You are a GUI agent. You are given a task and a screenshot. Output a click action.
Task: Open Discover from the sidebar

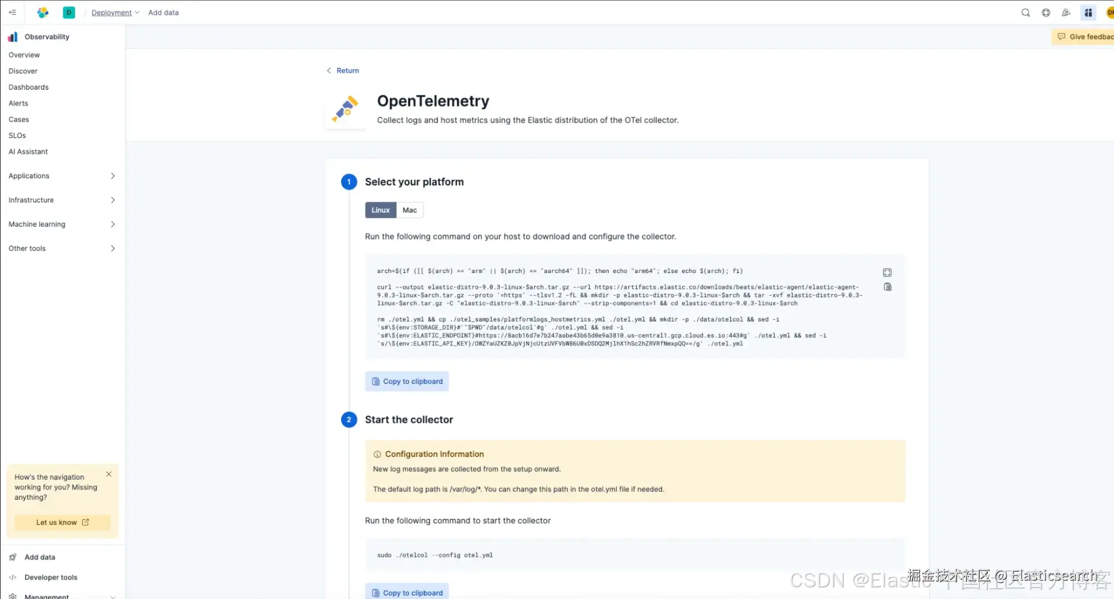click(x=23, y=71)
